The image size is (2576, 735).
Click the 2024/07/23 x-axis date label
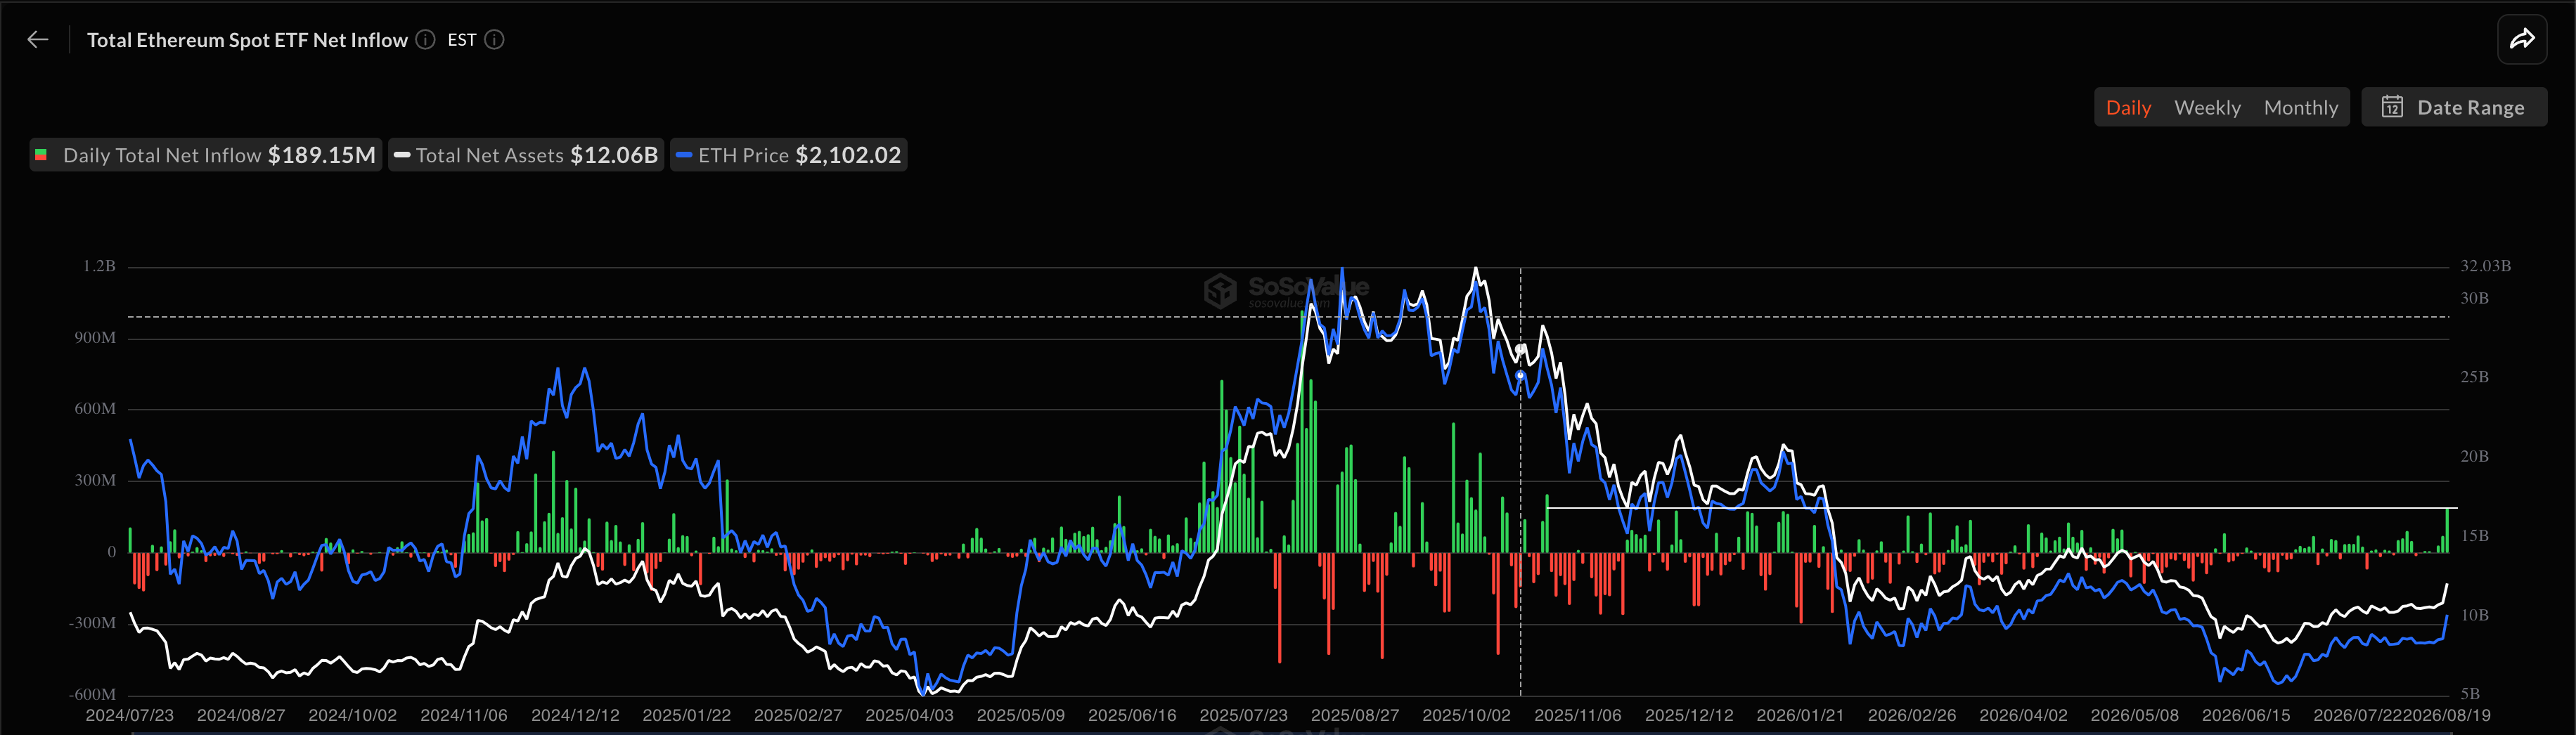coord(130,715)
